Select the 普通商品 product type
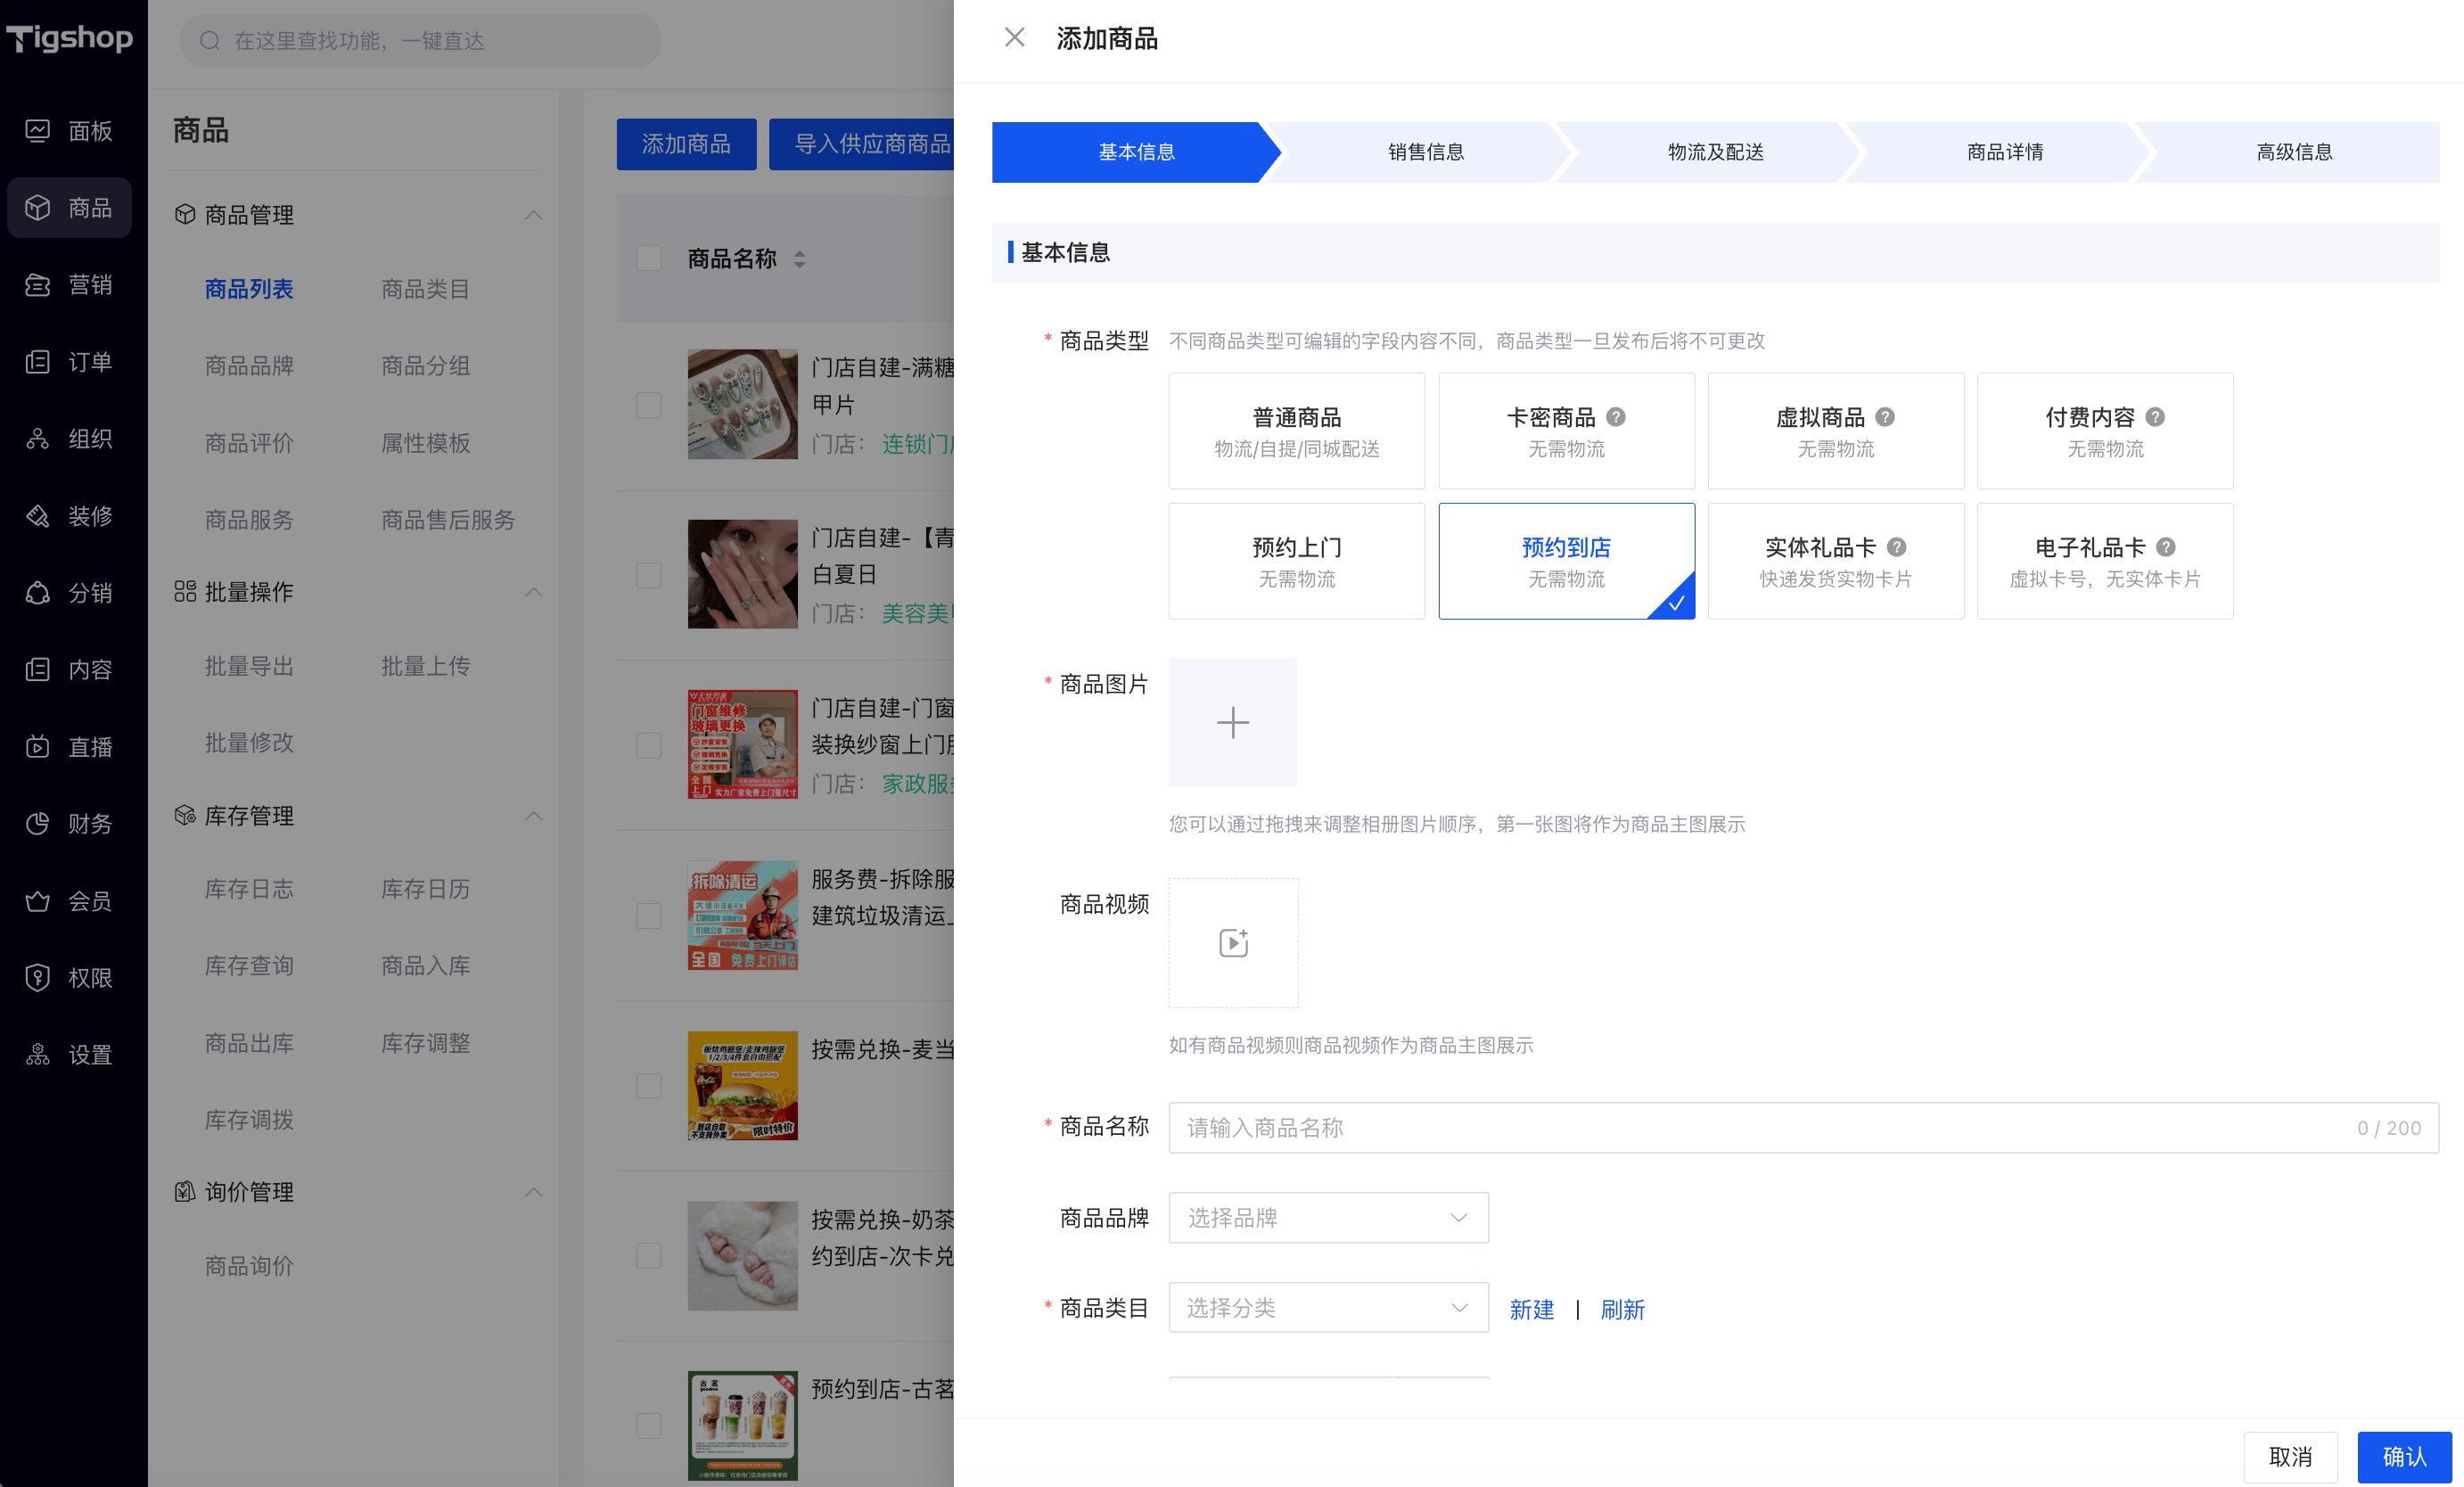Viewport: 2464px width, 1487px height. pyautogui.click(x=1296, y=431)
